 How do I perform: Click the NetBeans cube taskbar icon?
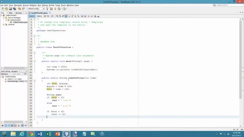point(66,134)
